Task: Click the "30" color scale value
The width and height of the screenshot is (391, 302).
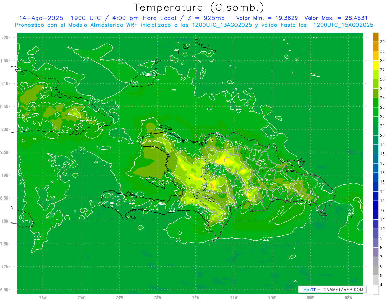Action: 383,42
